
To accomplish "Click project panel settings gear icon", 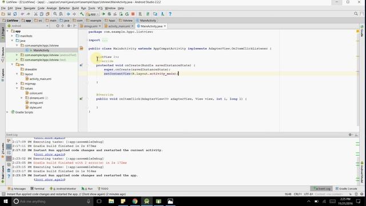I will 69,26.
